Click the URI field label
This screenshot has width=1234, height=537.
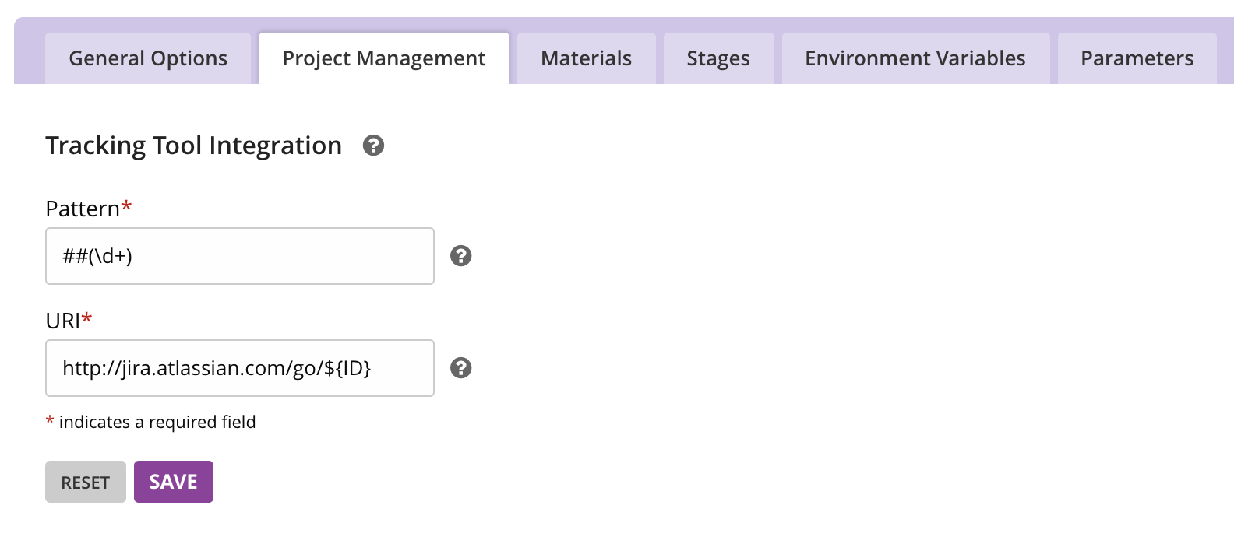pos(63,321)
